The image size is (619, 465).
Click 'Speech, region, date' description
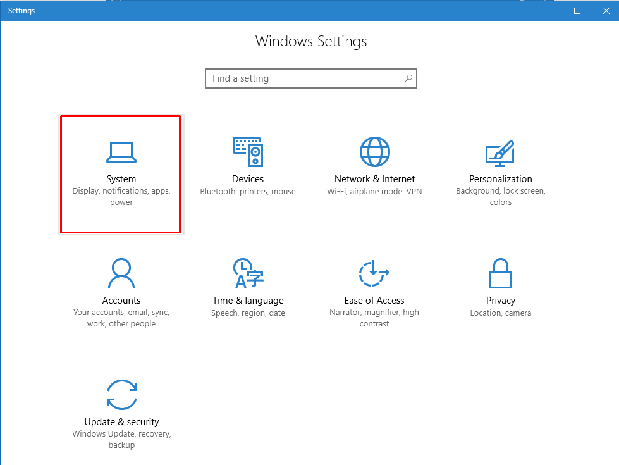point(248,313)
